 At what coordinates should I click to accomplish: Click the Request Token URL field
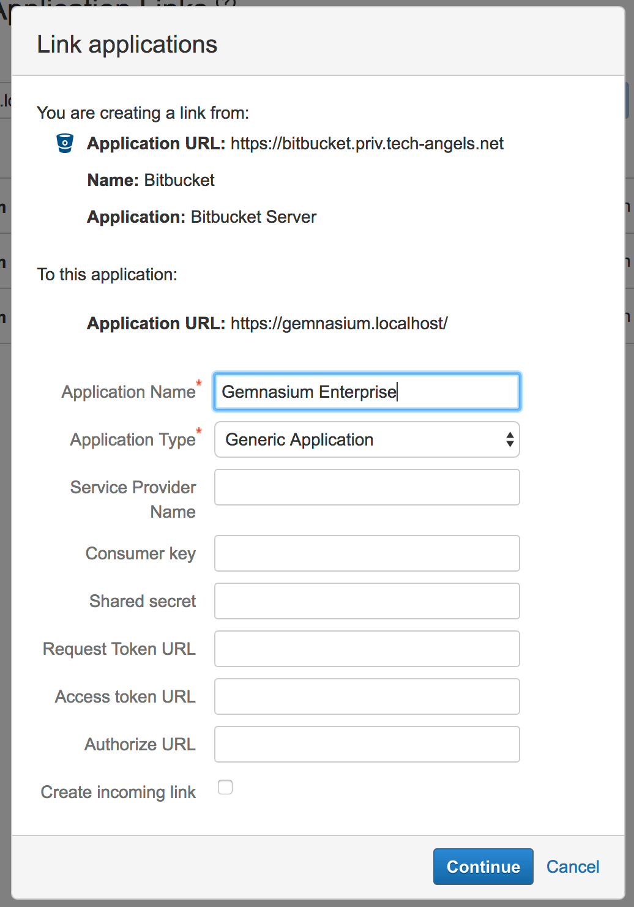tap(367, 649)
